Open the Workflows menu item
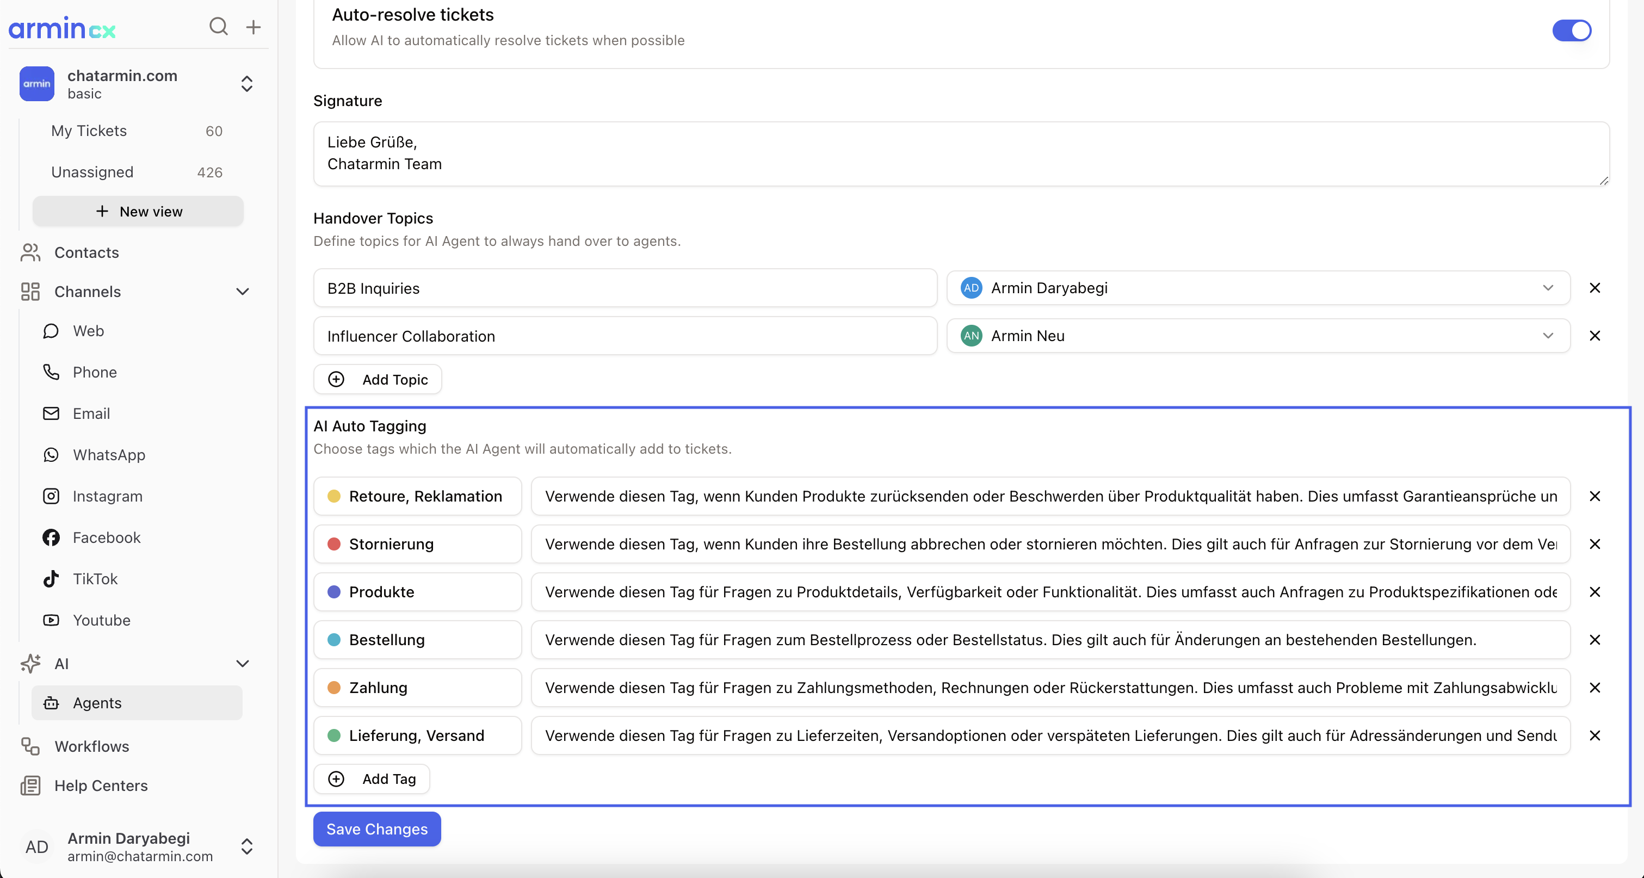1644x878 pixels. point(91,746)
